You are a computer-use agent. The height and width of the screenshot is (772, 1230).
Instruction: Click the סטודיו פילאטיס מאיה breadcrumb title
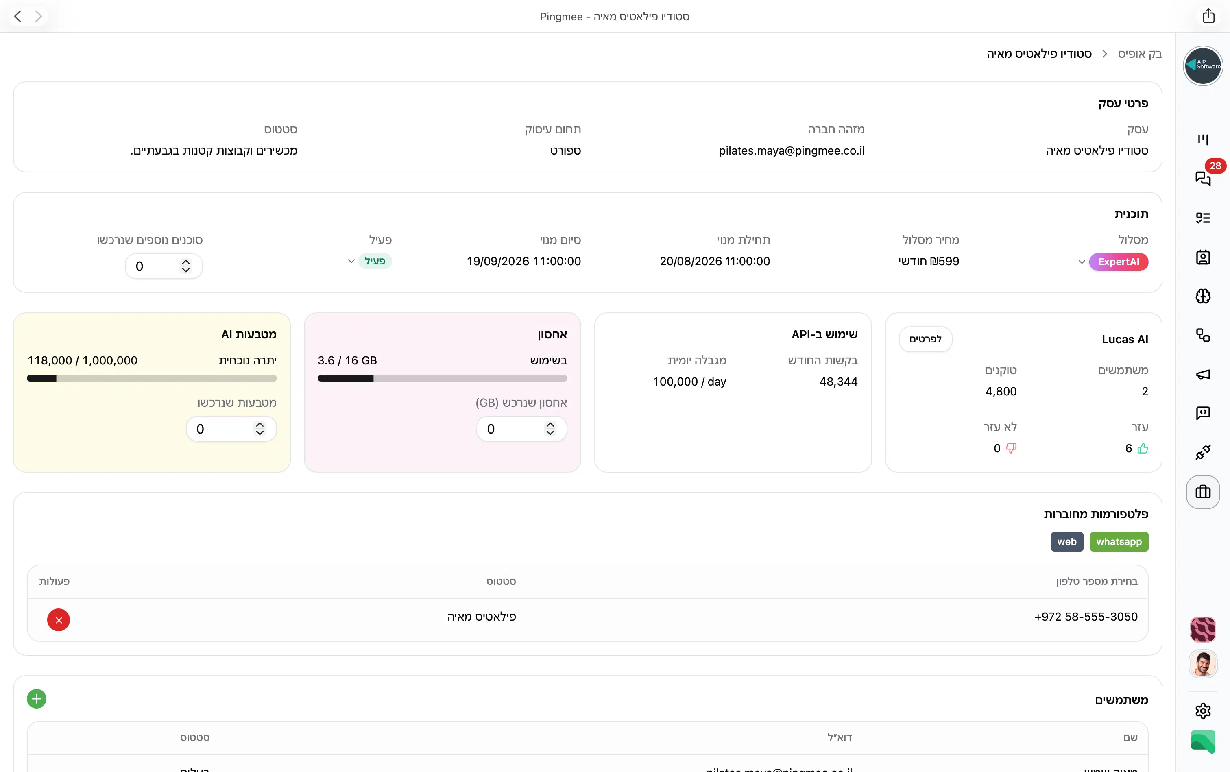click(1039, 54)
